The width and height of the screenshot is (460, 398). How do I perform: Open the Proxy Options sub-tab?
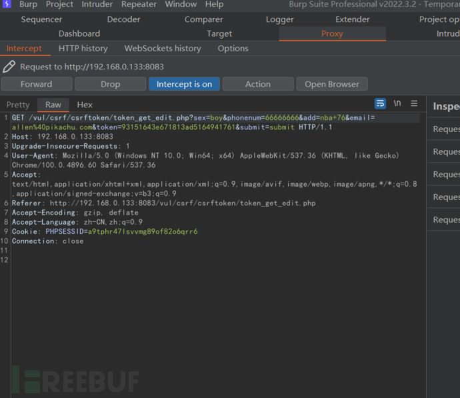(233, 49)
